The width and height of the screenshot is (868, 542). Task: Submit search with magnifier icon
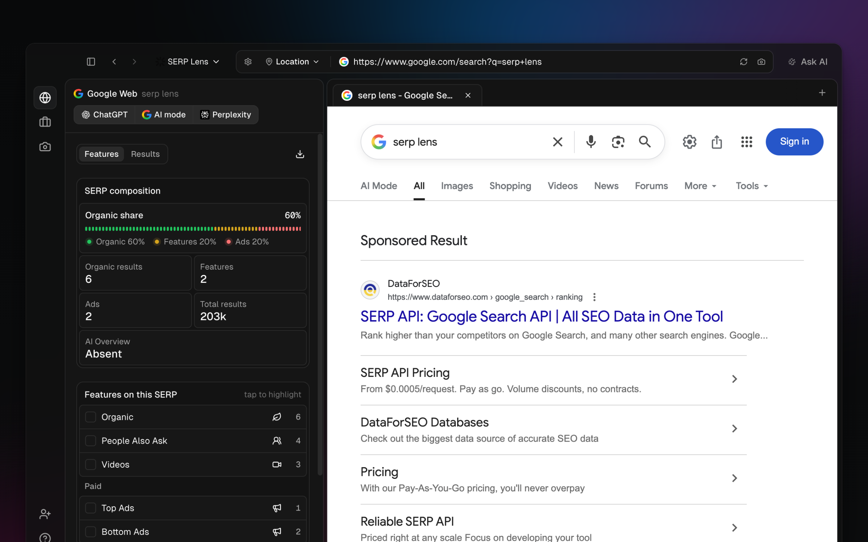645,142
